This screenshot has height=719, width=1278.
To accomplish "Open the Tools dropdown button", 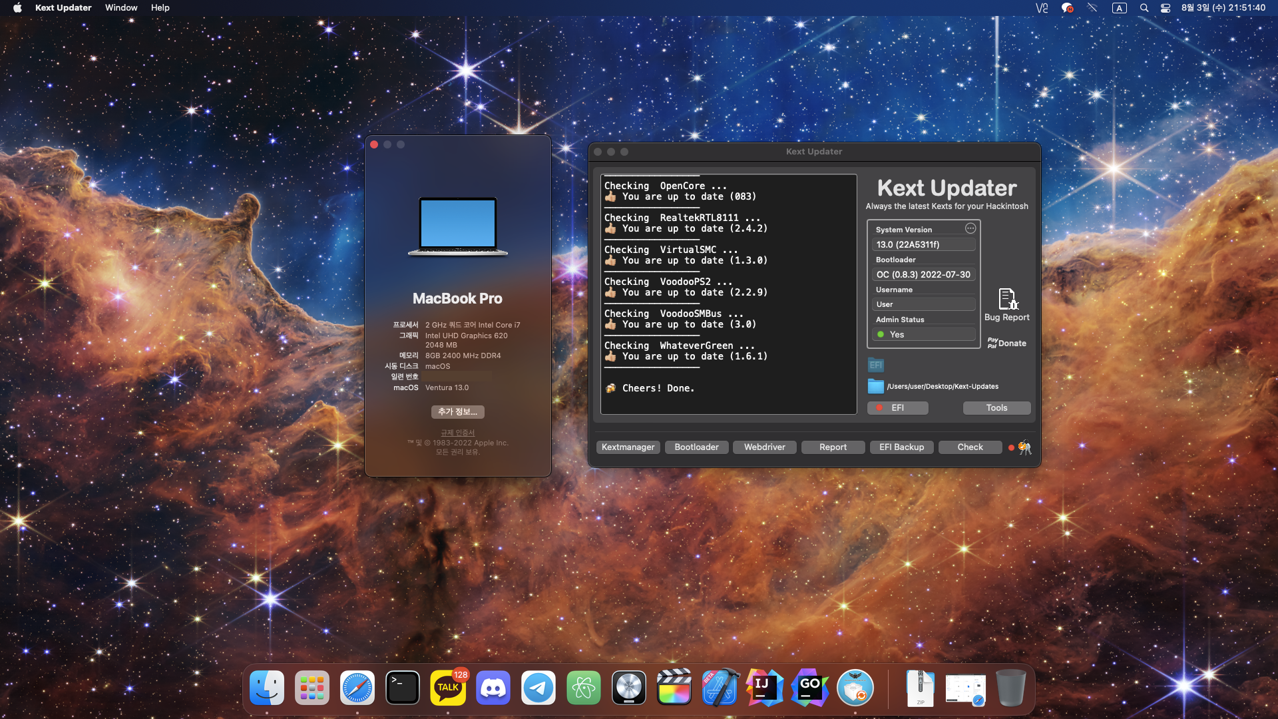I will pyautogui.click(x=996, y=407).
